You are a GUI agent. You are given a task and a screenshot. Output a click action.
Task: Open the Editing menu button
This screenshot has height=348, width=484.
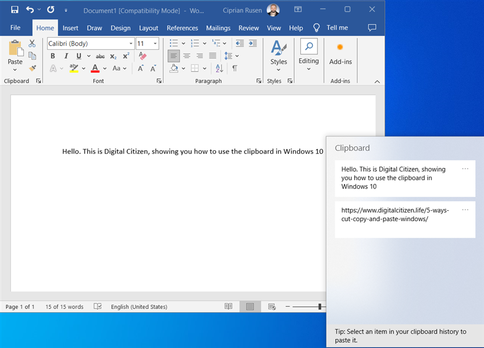pyautogui.click(x=309, y=55)
